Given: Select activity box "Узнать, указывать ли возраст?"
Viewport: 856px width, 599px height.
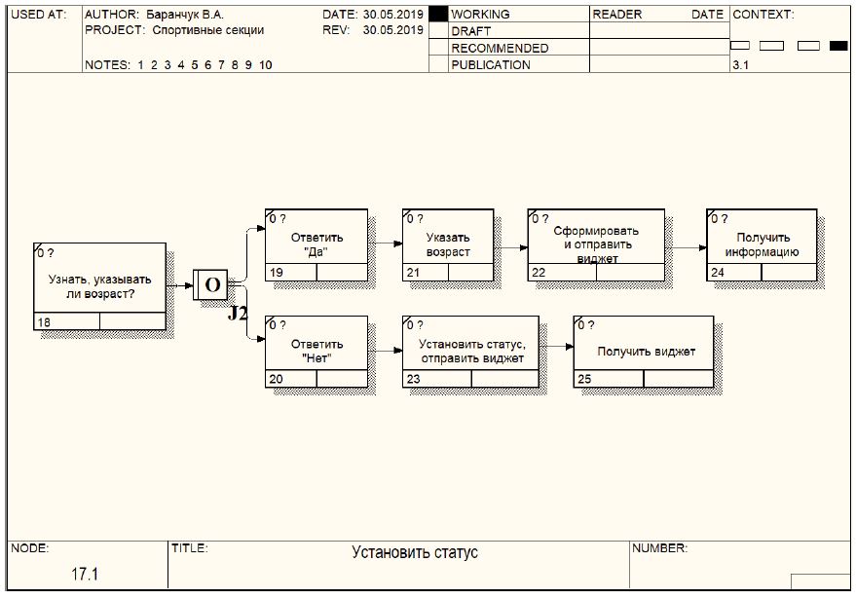Looking at the screenshot, I should pos(99,286).
